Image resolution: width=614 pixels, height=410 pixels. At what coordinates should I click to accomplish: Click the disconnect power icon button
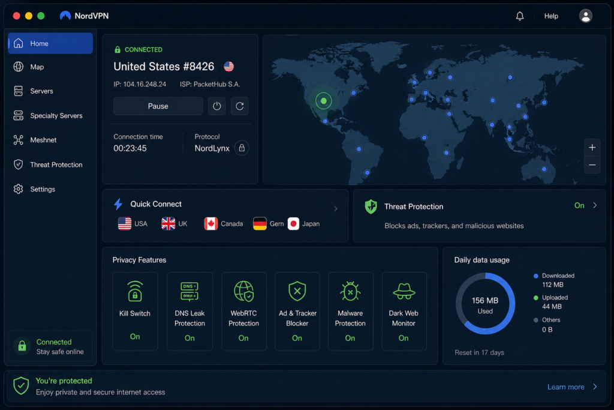[216, 106]
